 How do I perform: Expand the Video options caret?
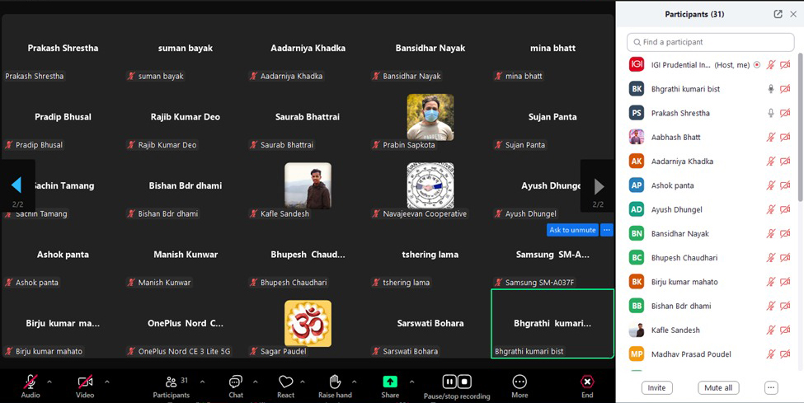pos(107,382)
